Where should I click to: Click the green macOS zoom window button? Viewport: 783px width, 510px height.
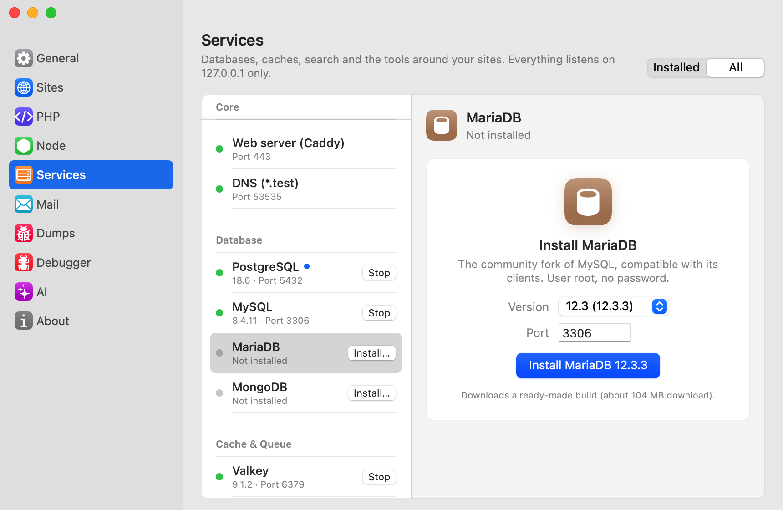[51, 13]
